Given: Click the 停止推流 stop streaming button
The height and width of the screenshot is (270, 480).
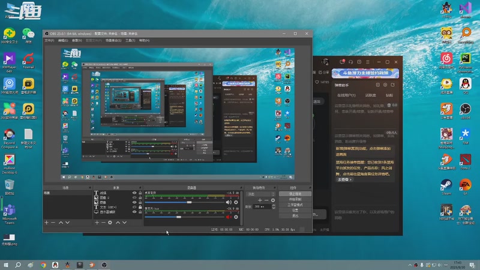Looking at the screenshot, I should point(295,194).
